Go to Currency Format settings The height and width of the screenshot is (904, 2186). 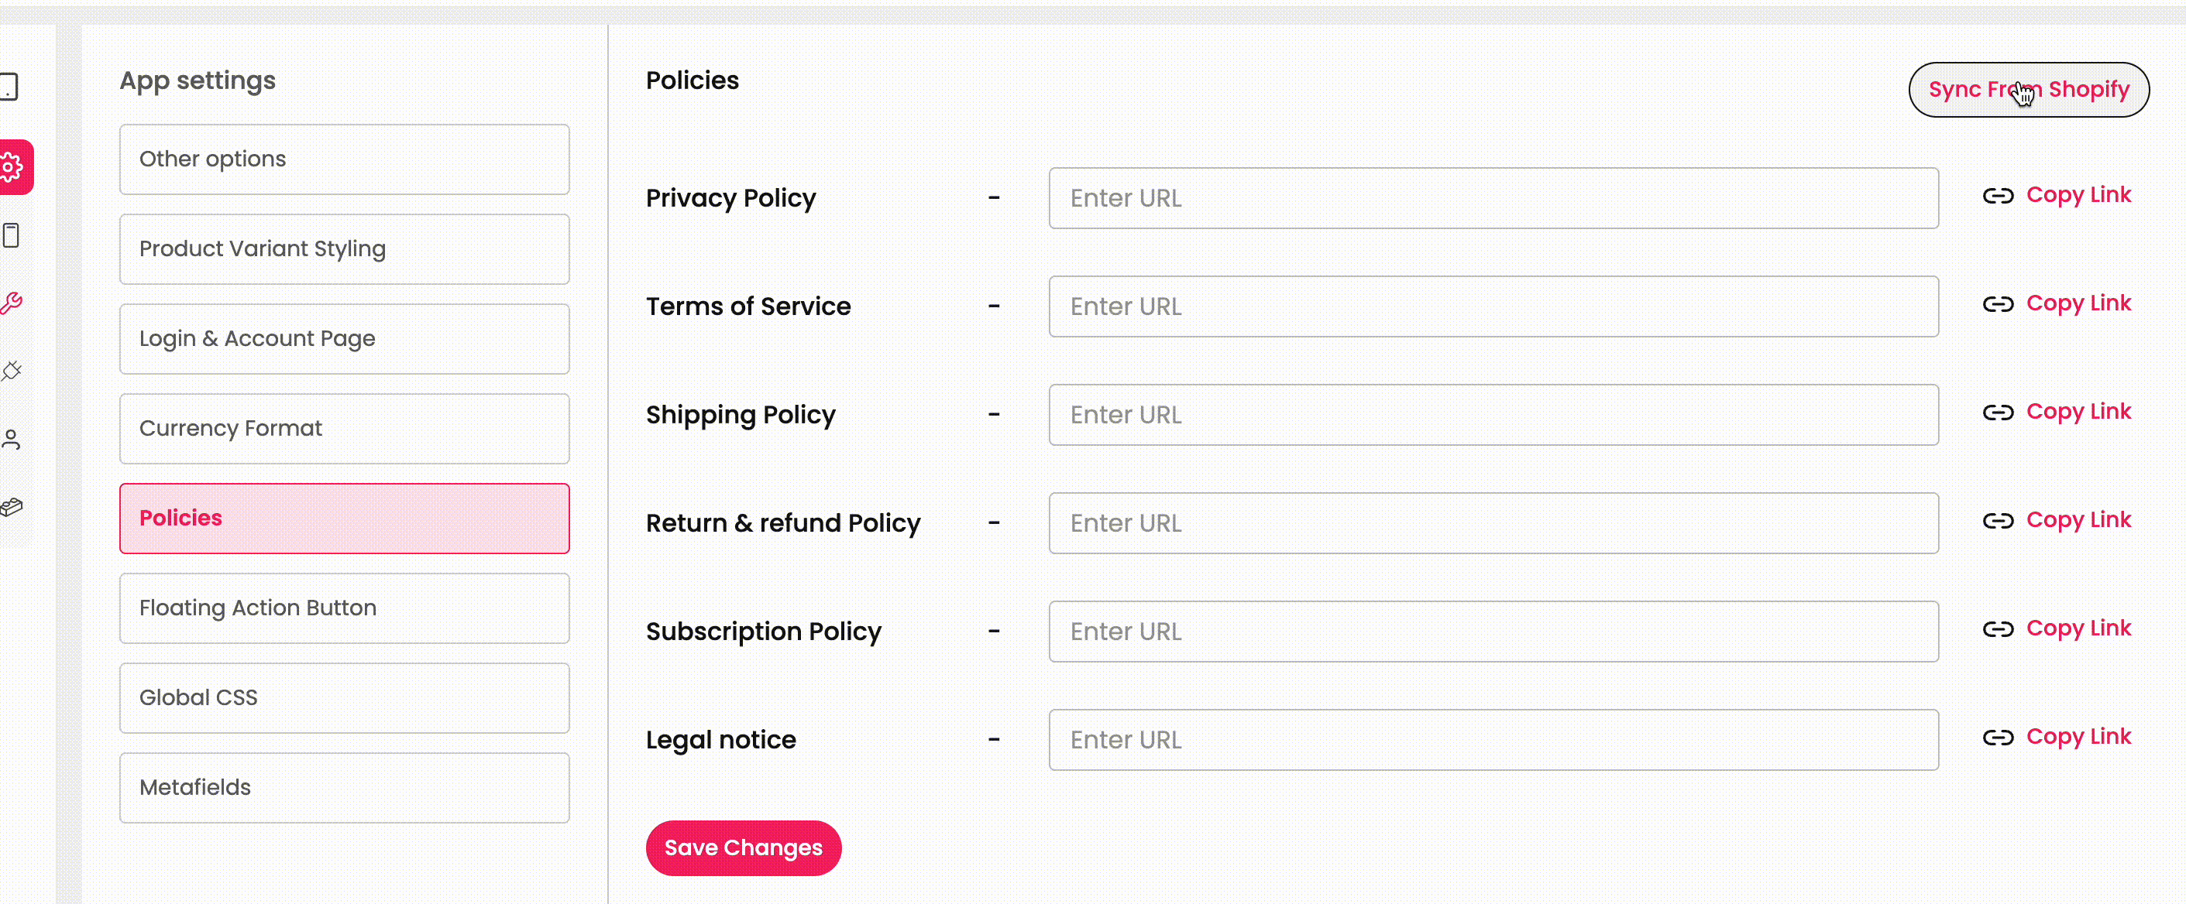(344, 429)
